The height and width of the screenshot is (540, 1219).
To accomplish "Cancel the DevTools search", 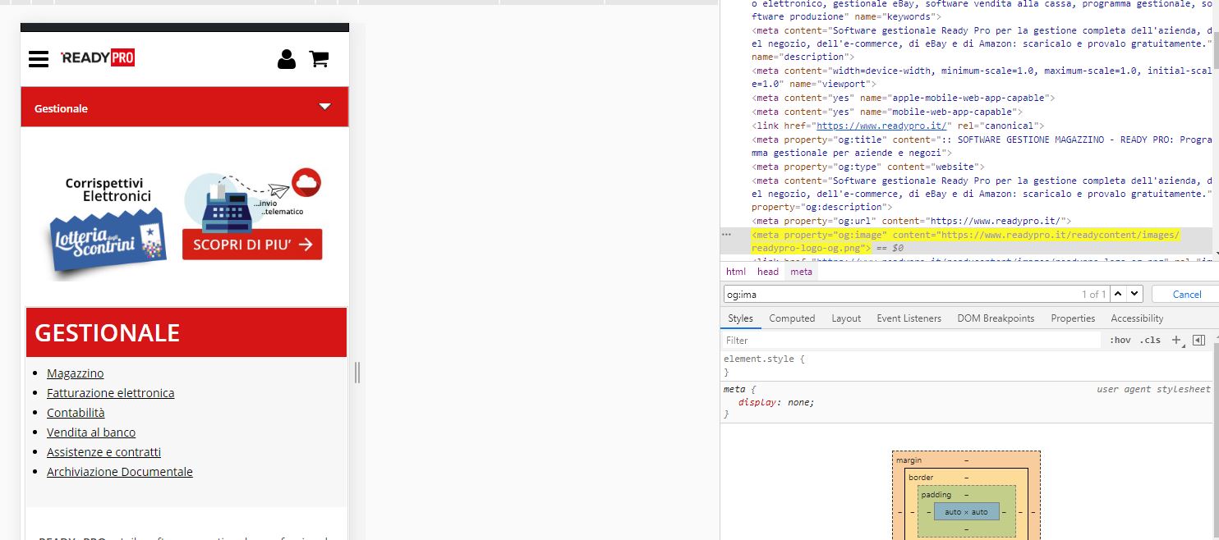I will 1186,294.
